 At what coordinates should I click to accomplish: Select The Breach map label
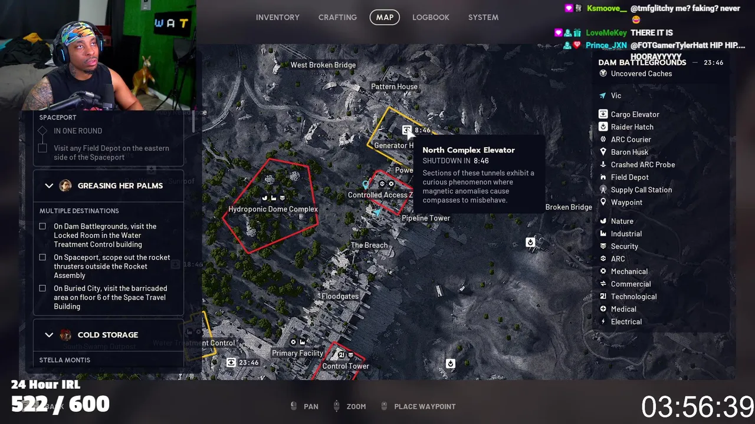pyautogui.click(x=369, y=245)
